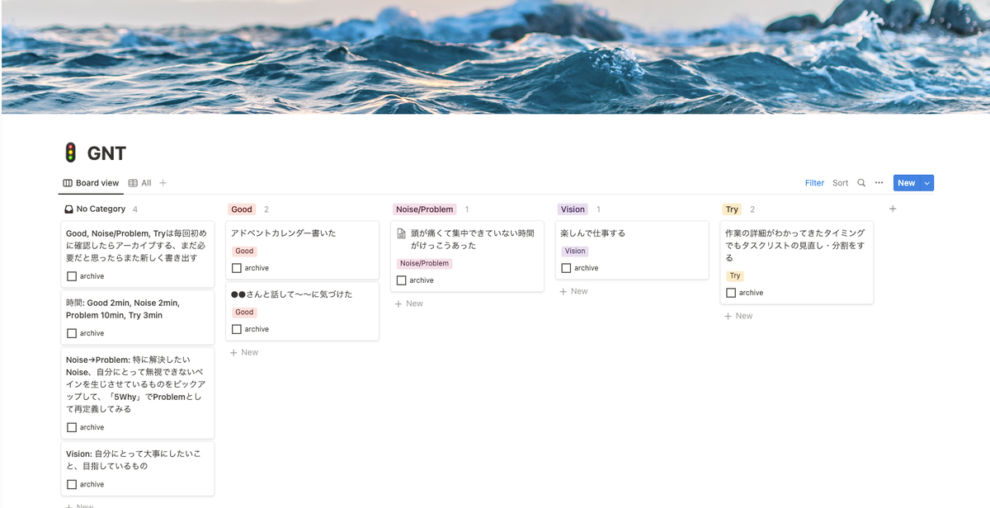Click the Try column header tag

click(732, 209)
